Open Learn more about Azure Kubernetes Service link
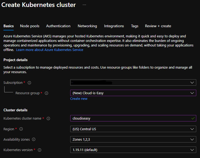200x158 pixels. pos(50,50)
